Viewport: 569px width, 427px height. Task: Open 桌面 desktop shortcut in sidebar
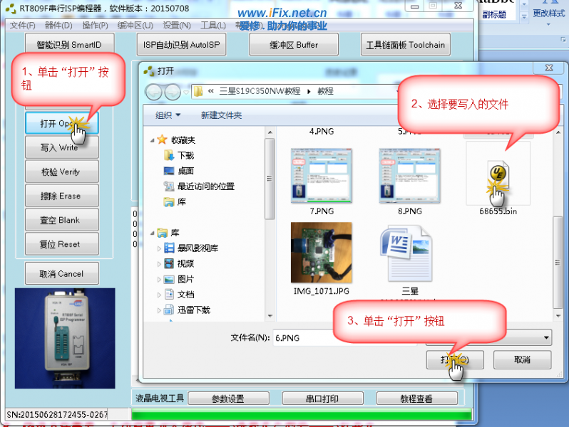click(169, 171)
